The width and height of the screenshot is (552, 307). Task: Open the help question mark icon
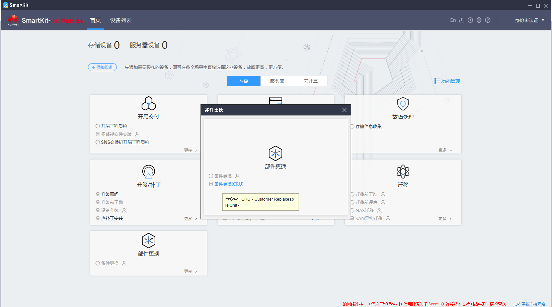point(488,20)
